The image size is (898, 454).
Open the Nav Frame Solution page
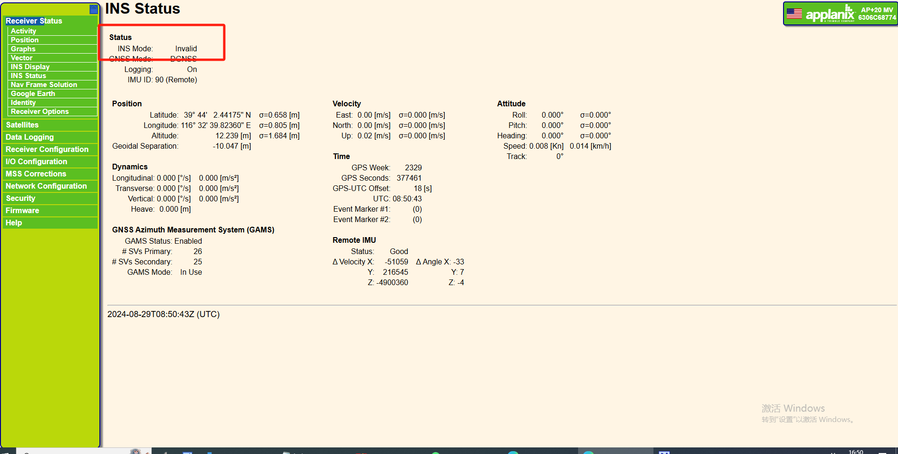click(44, 85)
